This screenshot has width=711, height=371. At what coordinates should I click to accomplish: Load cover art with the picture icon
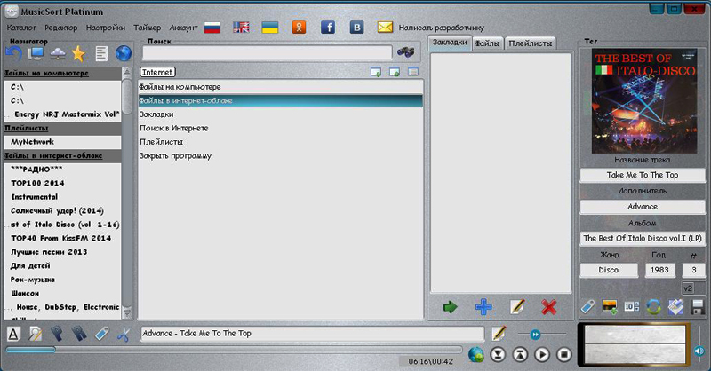click(610, 307)
